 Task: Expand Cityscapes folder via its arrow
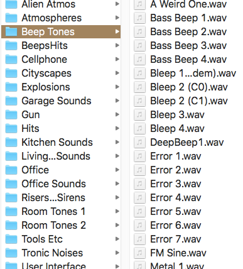pyautogui.click(x=117, y=73)
